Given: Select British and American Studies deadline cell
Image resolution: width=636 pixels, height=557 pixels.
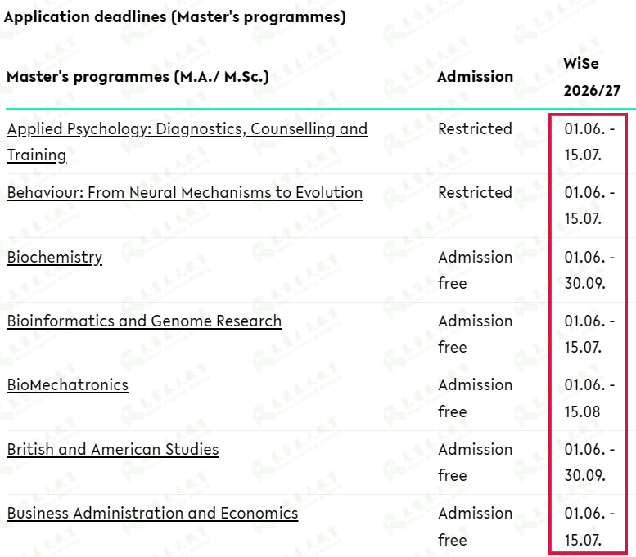Looking at the screenshot, I should click(x=589, y=462).
